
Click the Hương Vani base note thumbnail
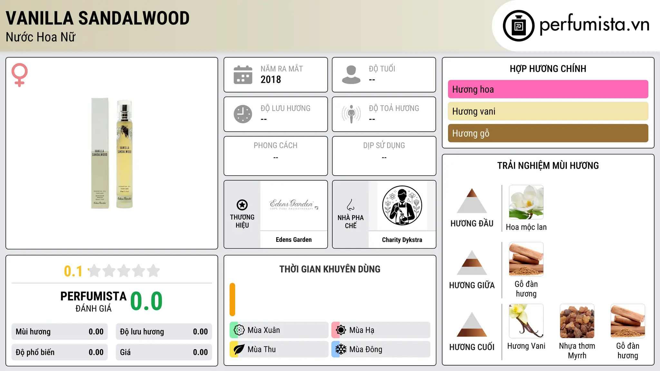pos(526,321)
